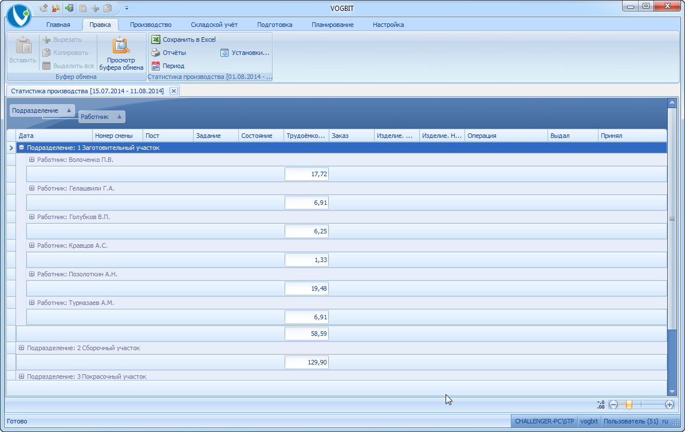Click the red-cross hand icon in title bar

point(56,8)
